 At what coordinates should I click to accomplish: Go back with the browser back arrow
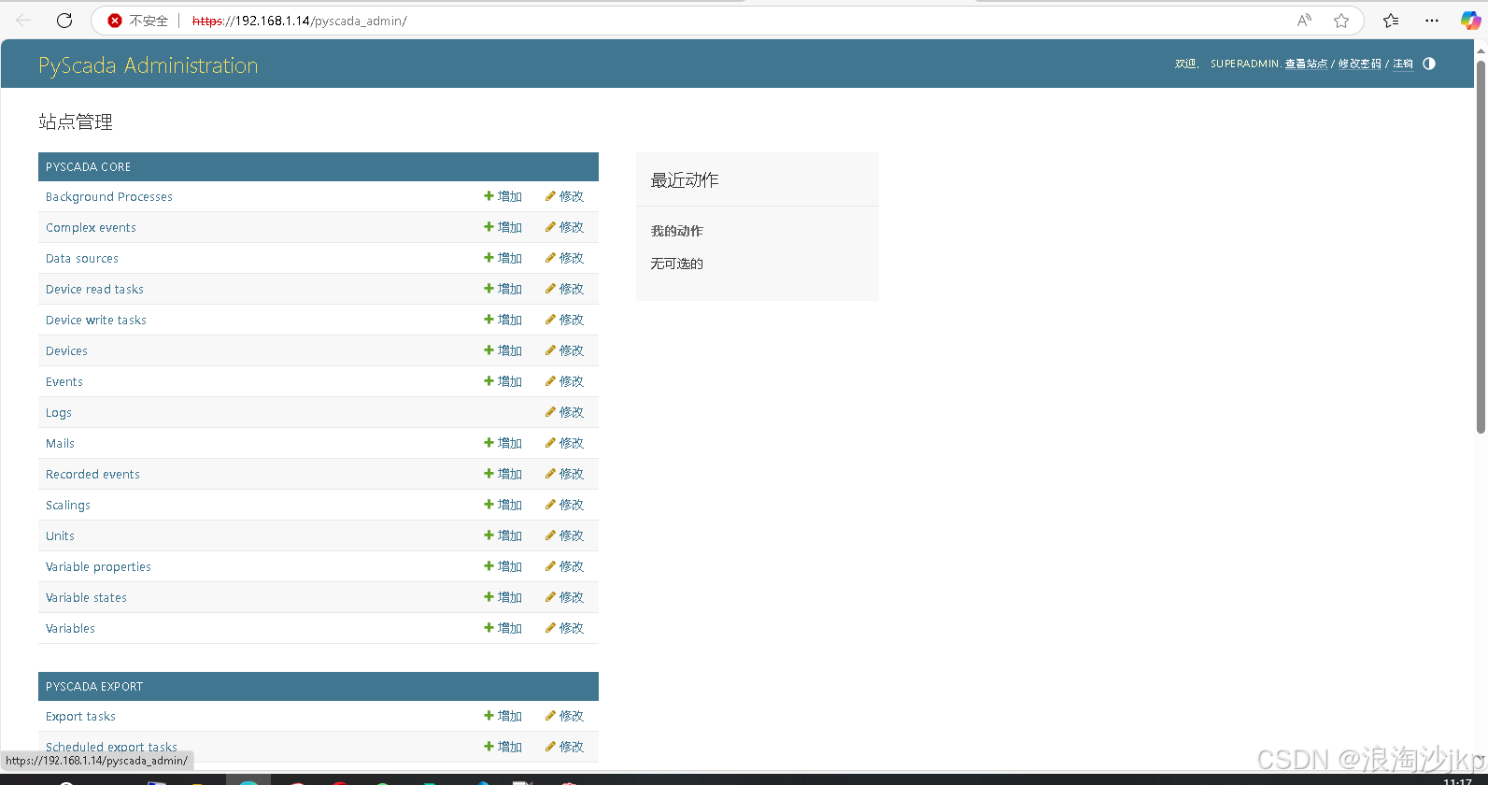[24, 21]
